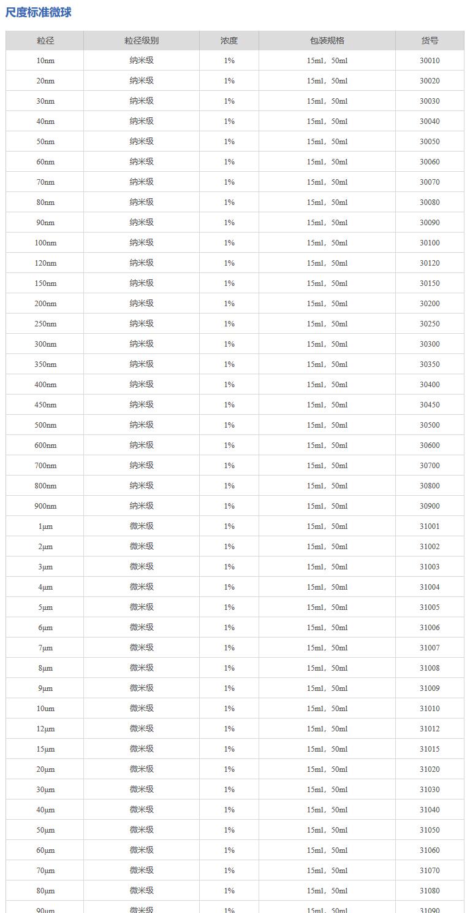Image resolution: width=470 pixels, height=913 pixels.
Task: Select product number 30010
Action: tap(430, 61)
